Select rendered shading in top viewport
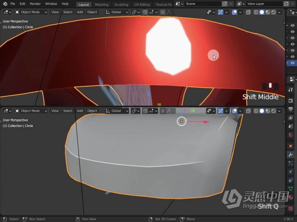Screen dimensions: 297x222 click(273, 12)
